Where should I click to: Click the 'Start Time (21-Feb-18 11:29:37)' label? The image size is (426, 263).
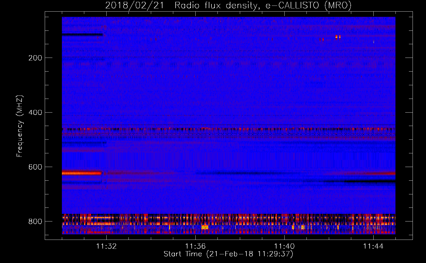(x=228, y=254)
